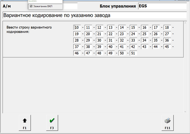This screenshot has height=134, width=190.
Task: Click the scrollbar down arrow in coding panel
Action: tap(185, 112)
